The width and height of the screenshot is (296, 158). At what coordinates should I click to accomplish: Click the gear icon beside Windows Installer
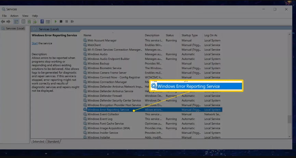[x=85, y=137]
